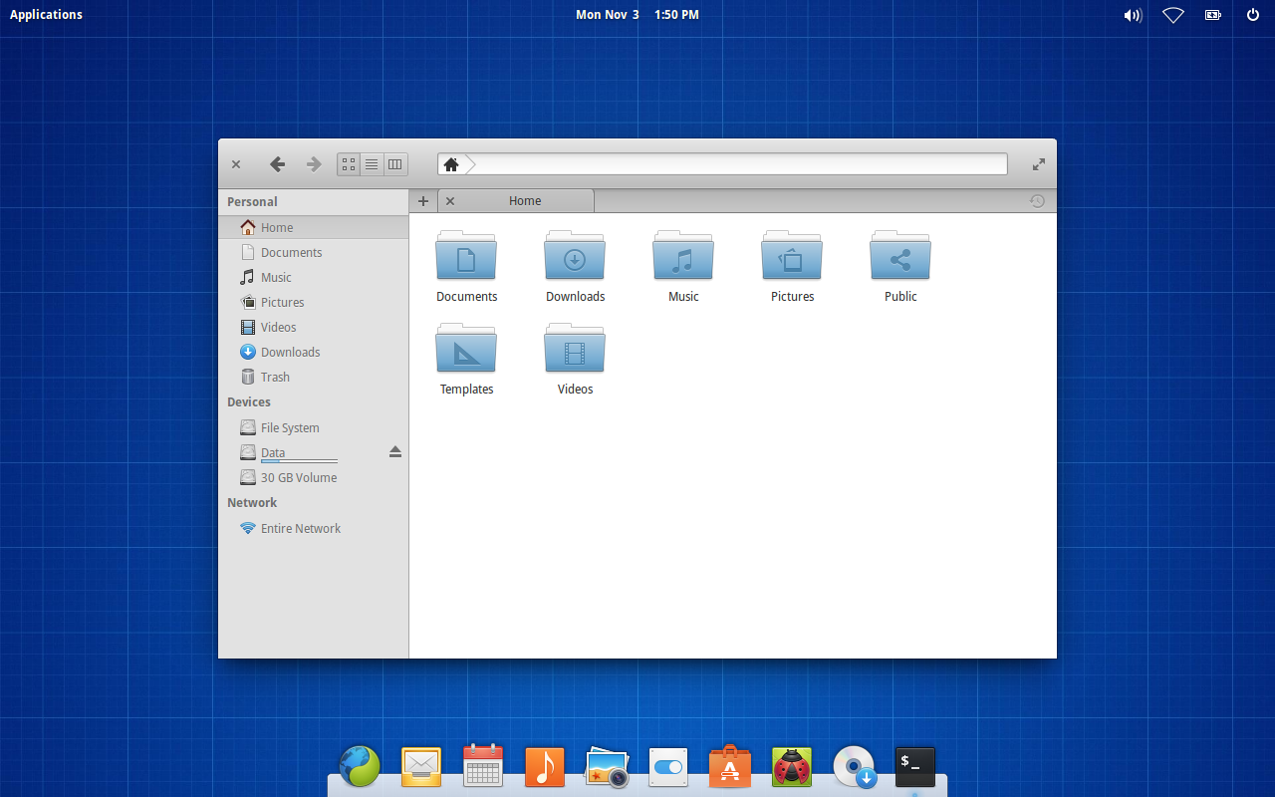Image resolution: width=1275 pixels, height=797 pixels.
Task: Select the 30 GB Volume device
Action: point(298,477)
